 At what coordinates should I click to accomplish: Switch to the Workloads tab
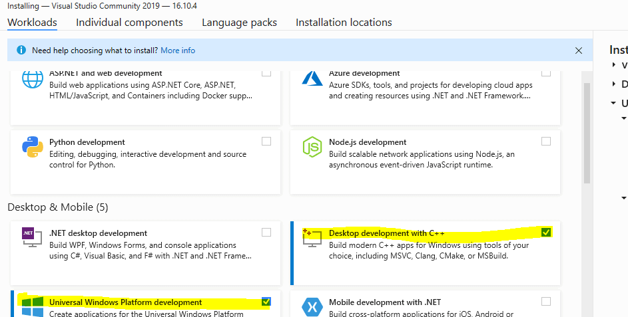pyautogui.click(x=32, y=23)
